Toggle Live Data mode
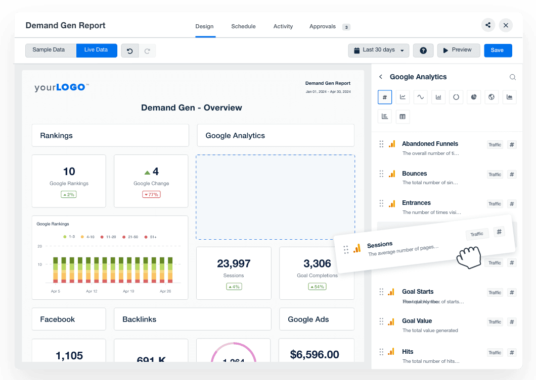536x380 pixels. tap(96, 50)
